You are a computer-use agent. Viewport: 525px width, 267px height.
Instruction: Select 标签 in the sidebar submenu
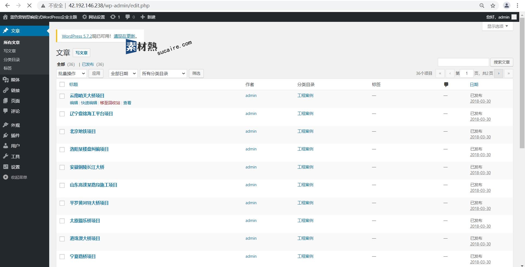point(8,68)
